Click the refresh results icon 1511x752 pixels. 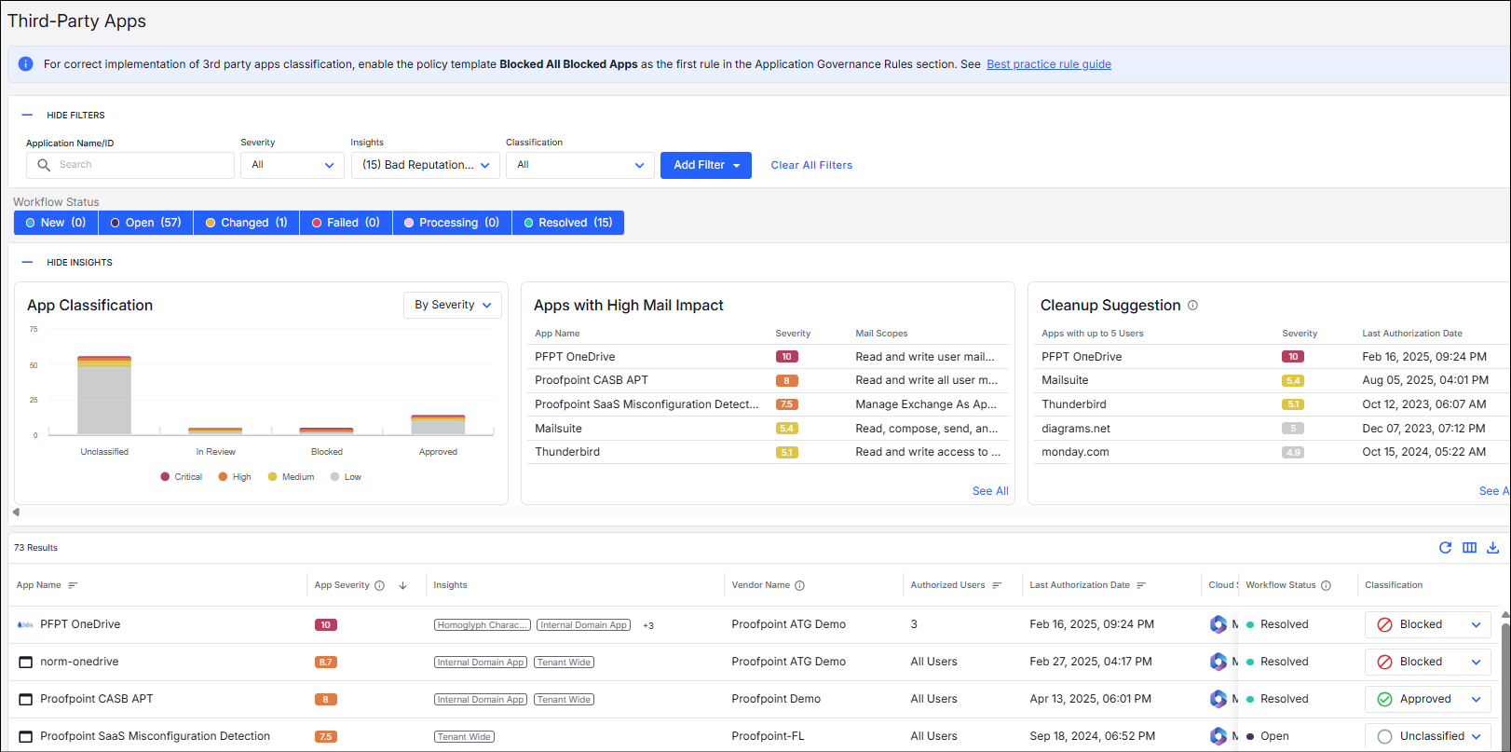(x=1445, y=548)
